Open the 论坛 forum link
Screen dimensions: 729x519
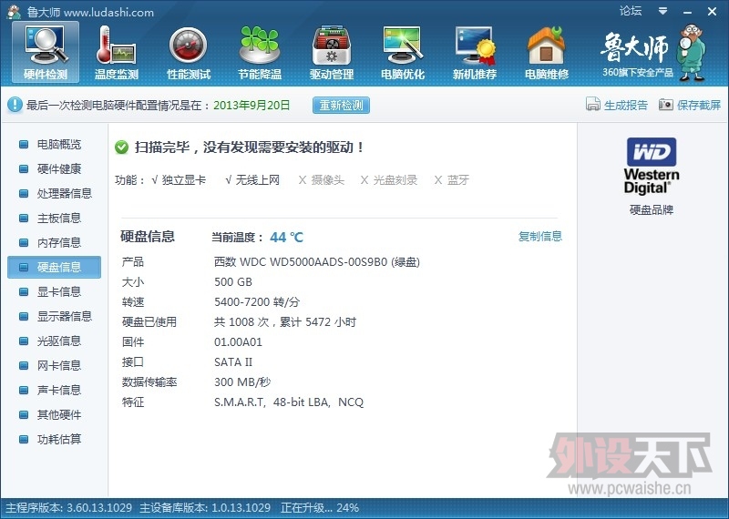tap(631, 11)
